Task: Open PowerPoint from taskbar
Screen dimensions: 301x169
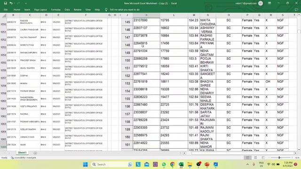Action: 207,164
